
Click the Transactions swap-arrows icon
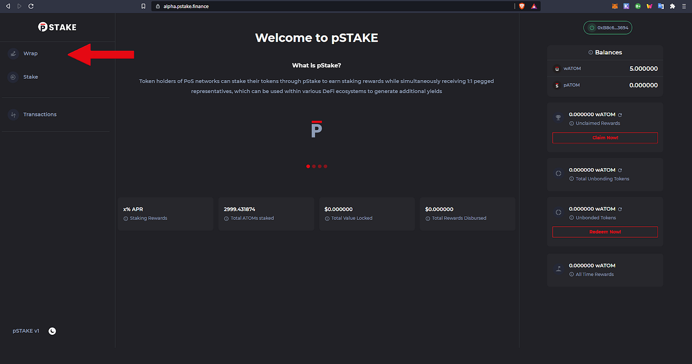point(13,114)
